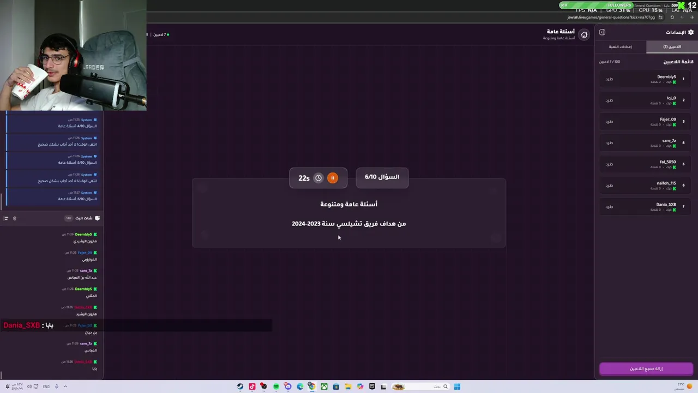Pause the question timer
Viewport: 698px width, 393px height.
pyautogui.click(x=333, y=178)
